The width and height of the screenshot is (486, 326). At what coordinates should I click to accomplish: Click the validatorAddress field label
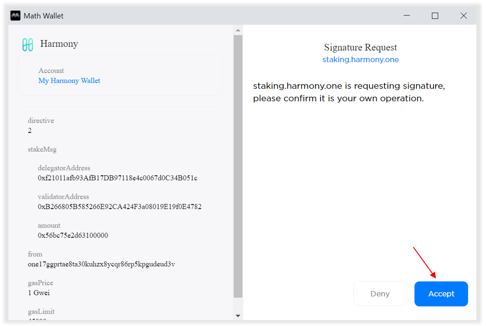(63, 197)
